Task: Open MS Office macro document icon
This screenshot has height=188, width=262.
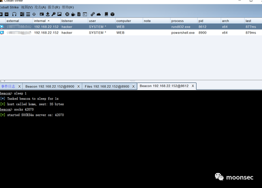Action: [79, 14]
